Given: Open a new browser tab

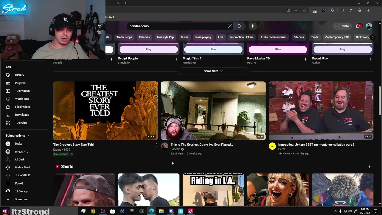Looking at the screenshot, I should (x=126, y=3).
